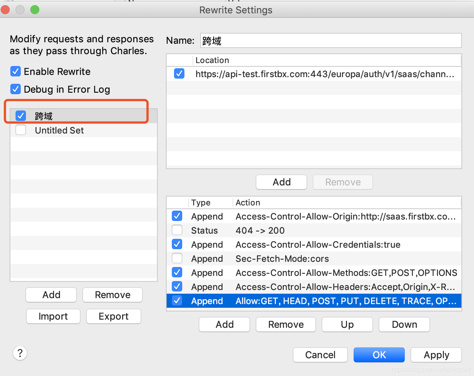Move the selected rule Up
474x376 pixels.
347,324
